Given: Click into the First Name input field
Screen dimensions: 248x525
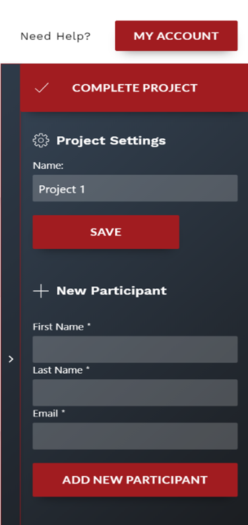Looking at the screenshot, I should (x=135, y=349).
